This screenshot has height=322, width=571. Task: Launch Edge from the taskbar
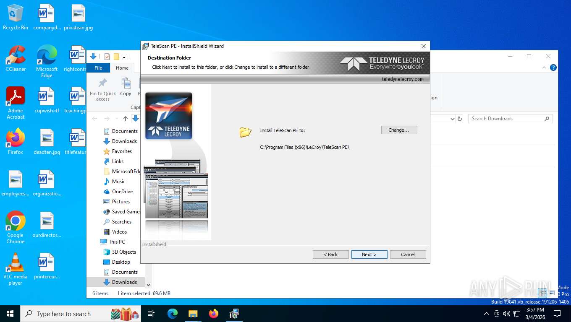[x=173, y=314]
